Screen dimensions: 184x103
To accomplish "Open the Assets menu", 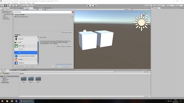I will 9,3.
